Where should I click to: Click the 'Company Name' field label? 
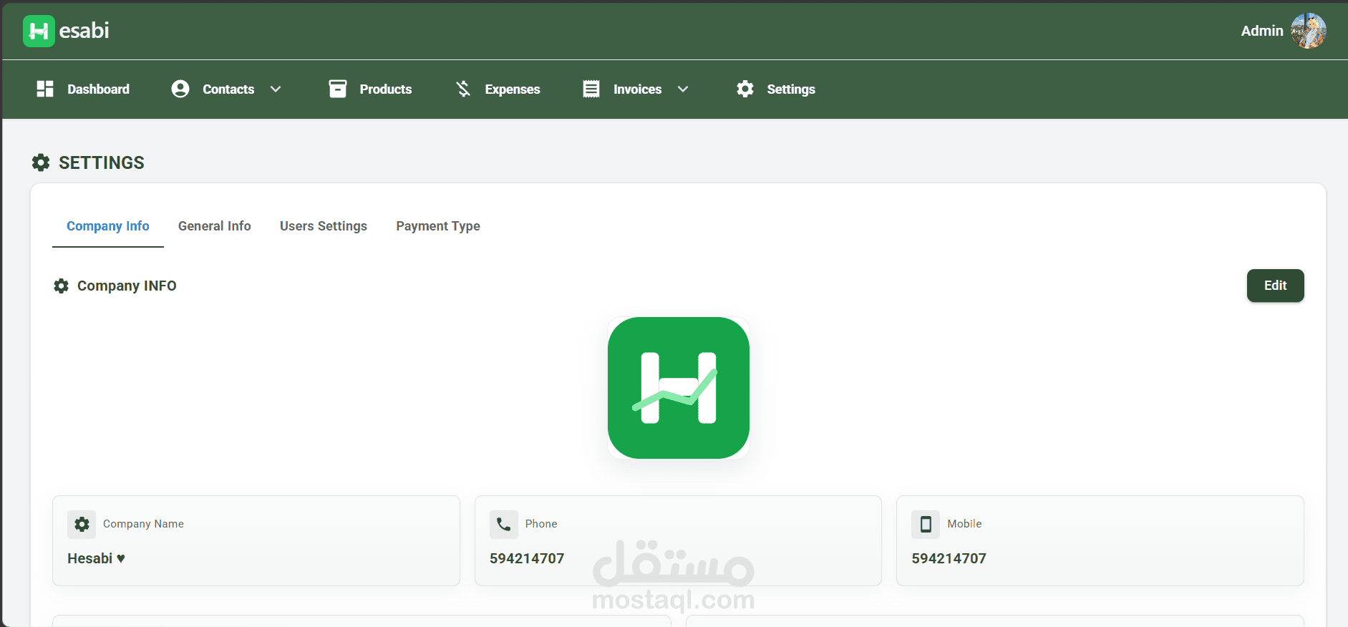(143, 524)
